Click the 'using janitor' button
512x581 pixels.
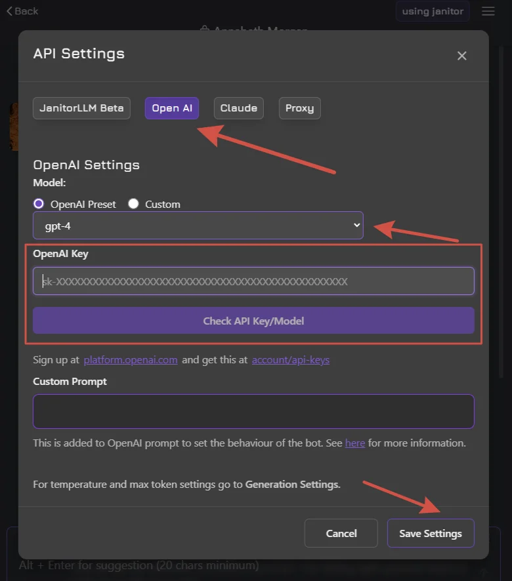click(x=433, y=11)
